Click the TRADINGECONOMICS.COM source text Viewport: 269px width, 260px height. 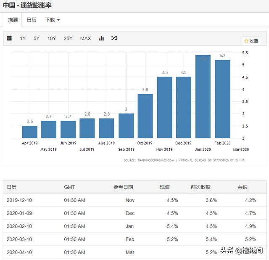click(x=156, y=160)
